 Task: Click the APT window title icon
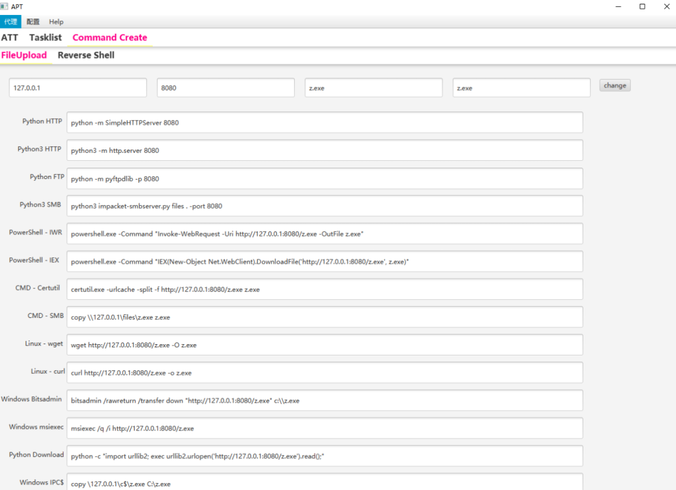pos(4,6)
